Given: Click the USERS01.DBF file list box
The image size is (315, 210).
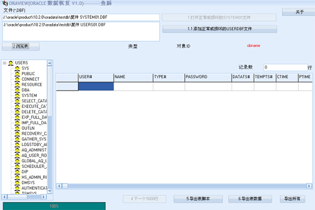Looking at the screenshot, I should [81, 31].
